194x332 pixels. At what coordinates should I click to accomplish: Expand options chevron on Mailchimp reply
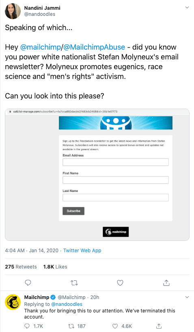click(187, 297)
